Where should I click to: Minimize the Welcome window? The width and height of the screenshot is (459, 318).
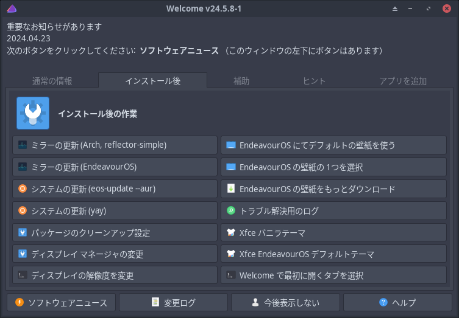click(410, 9)
